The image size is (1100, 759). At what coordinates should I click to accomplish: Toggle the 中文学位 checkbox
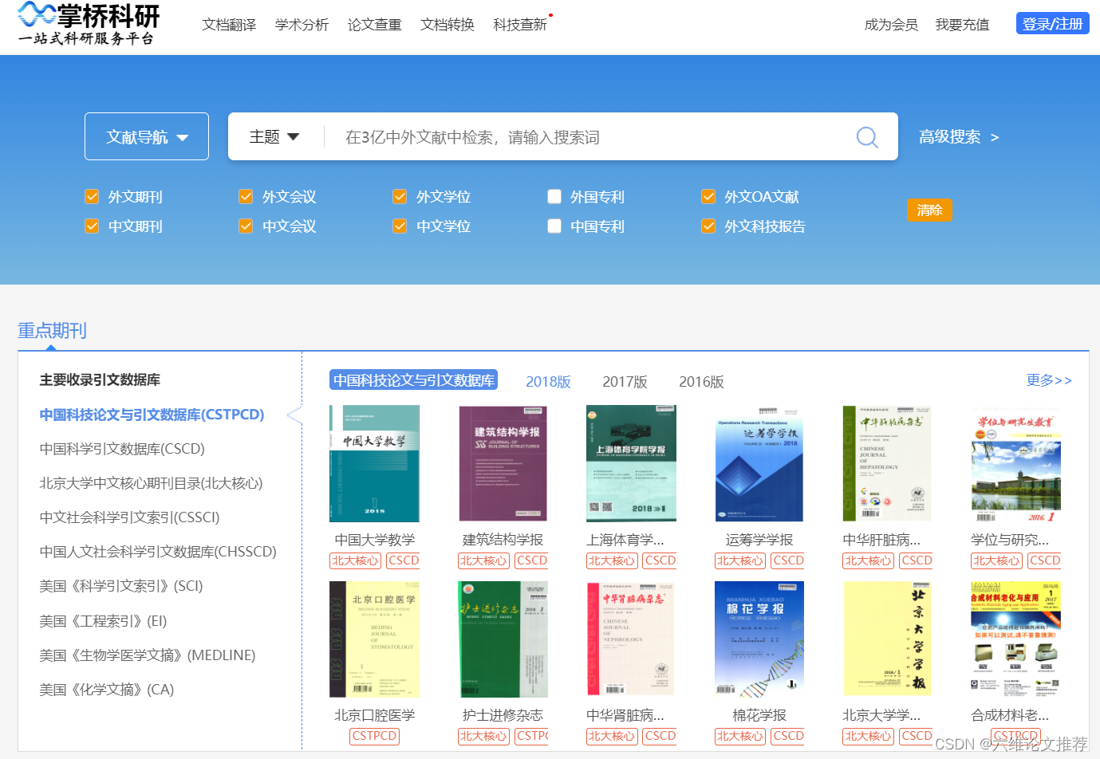400,226
